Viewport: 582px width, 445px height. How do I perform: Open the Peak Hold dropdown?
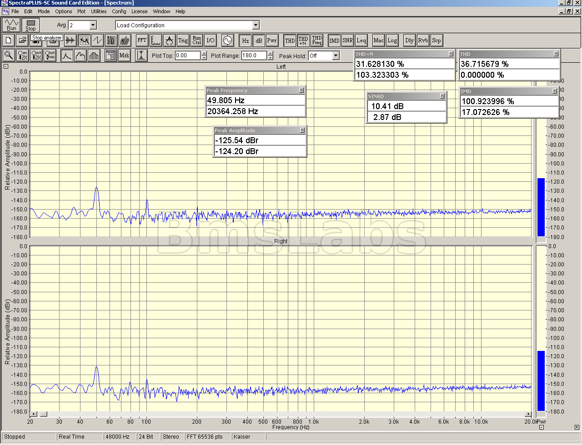pos(336,55)
